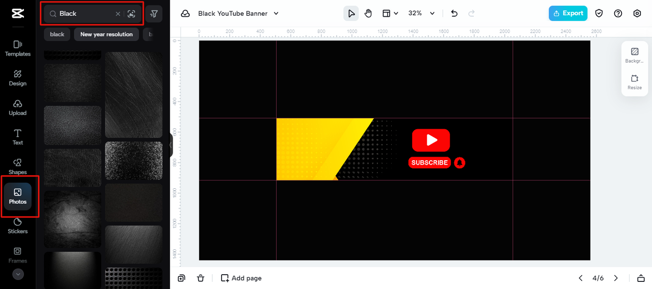This screenshot has width=652, height=289.
Task: Open the Stickers panel
Action: 18,226
